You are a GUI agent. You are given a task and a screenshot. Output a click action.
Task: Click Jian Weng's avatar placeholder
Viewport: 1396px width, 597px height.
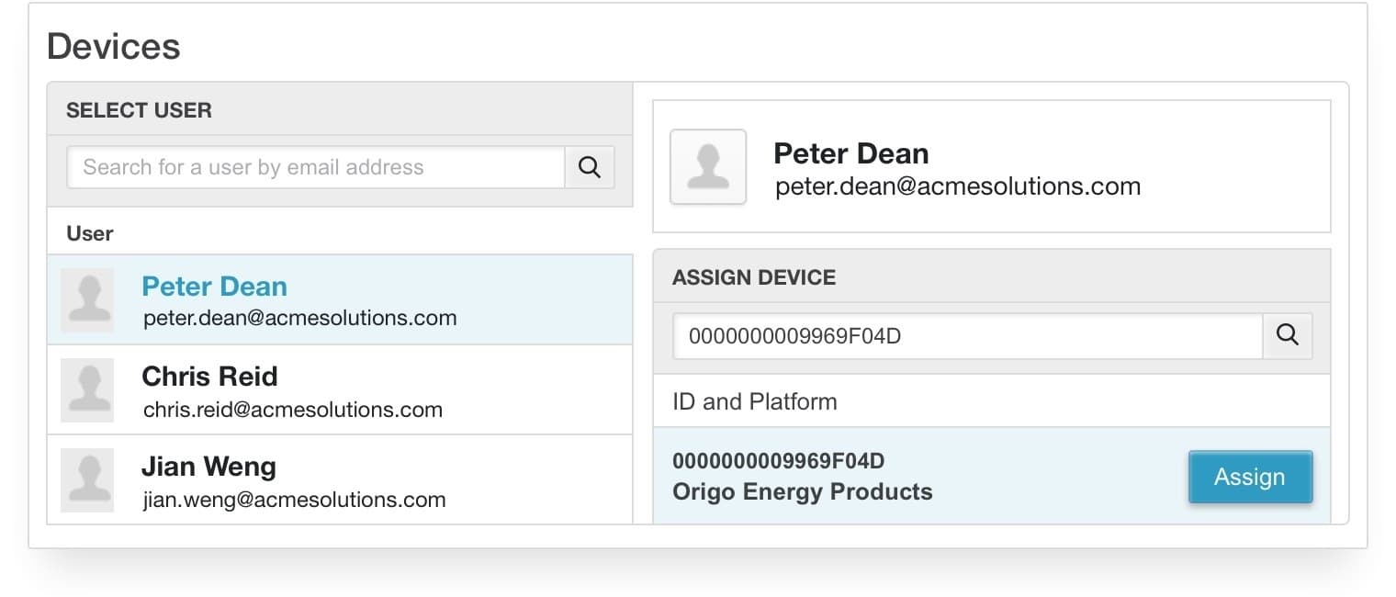coord(87,479)
